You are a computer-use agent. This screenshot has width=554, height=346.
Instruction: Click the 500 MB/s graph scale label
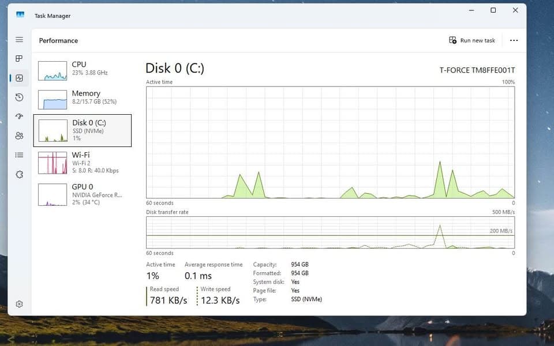(503, 212)
